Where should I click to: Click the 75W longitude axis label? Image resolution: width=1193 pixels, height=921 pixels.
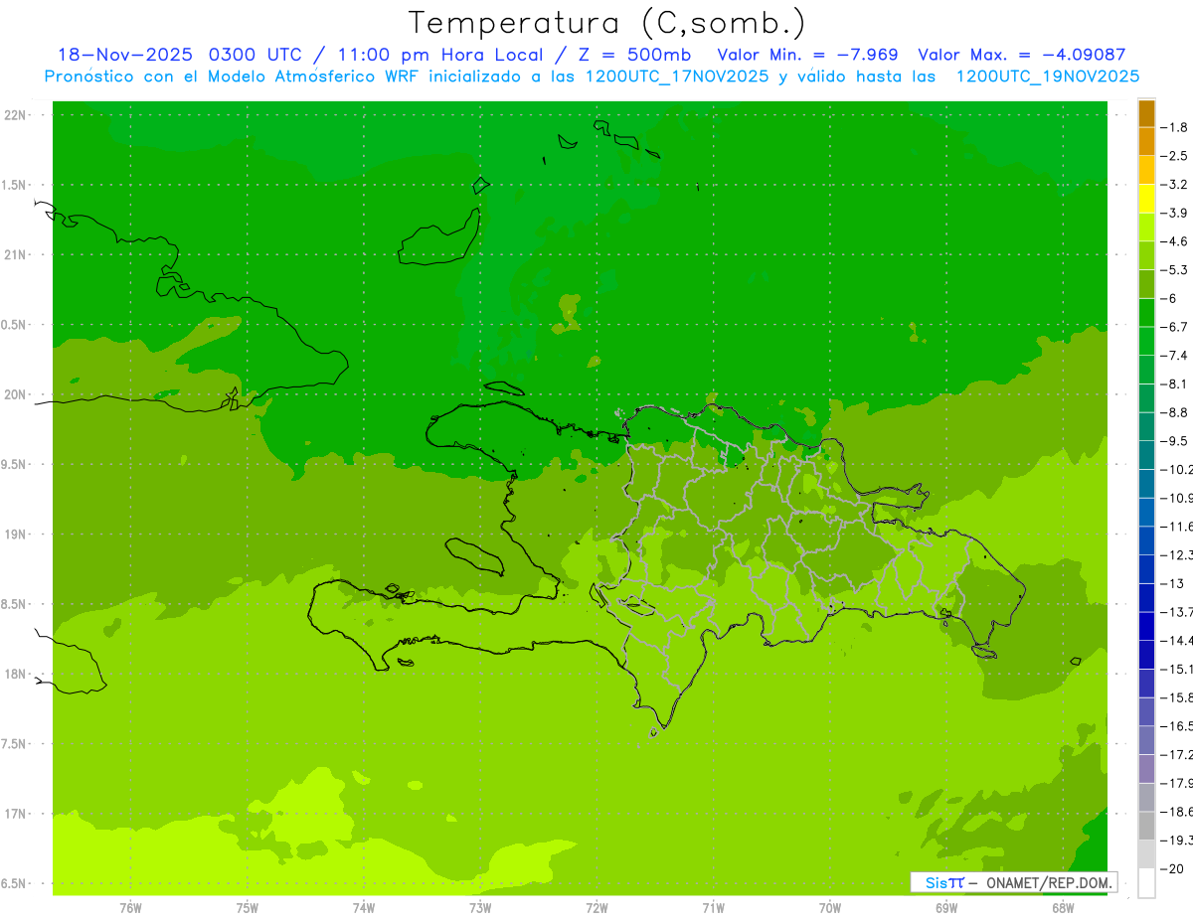coord(247,908)
